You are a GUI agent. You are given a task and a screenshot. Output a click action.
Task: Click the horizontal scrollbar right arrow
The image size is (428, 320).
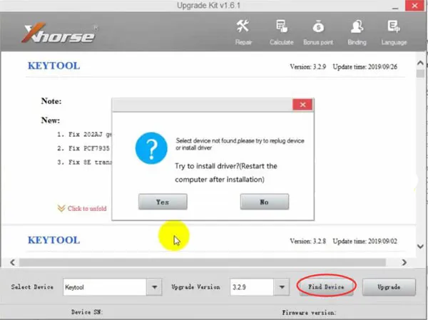pos(404,262)
